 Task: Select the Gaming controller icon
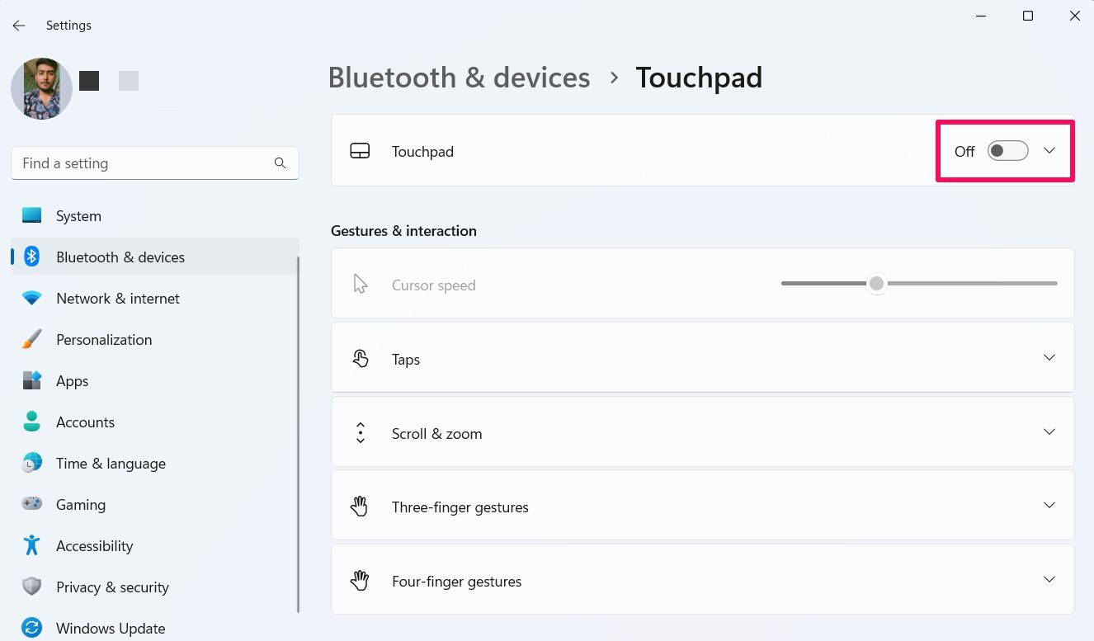[31, 504]
